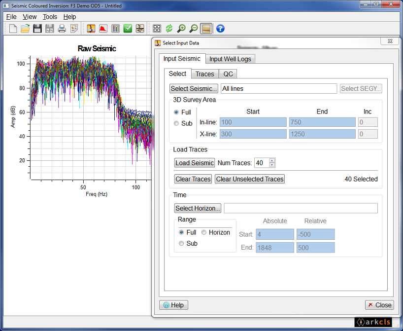This screenshot has height=331, width=403.
Task: Open the Tools menu
Action: coord(50,17)
